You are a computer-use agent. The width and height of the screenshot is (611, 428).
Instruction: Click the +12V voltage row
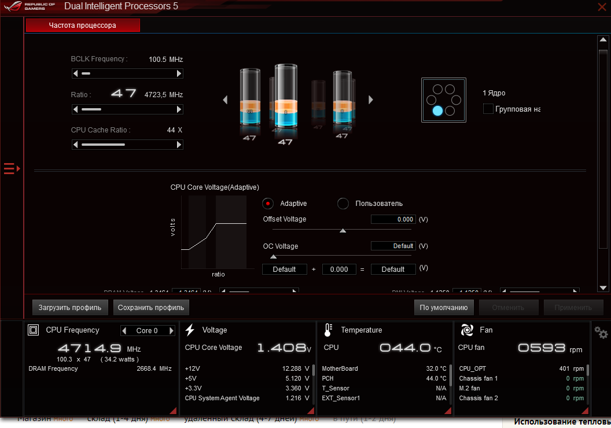click(246, 368)
